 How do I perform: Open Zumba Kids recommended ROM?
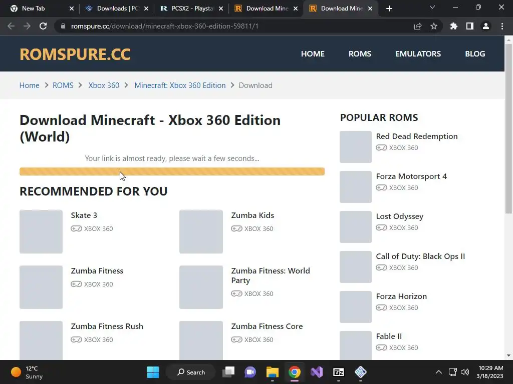tap(252, 215)
